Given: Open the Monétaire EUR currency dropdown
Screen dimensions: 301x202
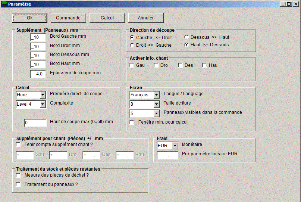Looking at the screenshot, I should coord(175,146).
